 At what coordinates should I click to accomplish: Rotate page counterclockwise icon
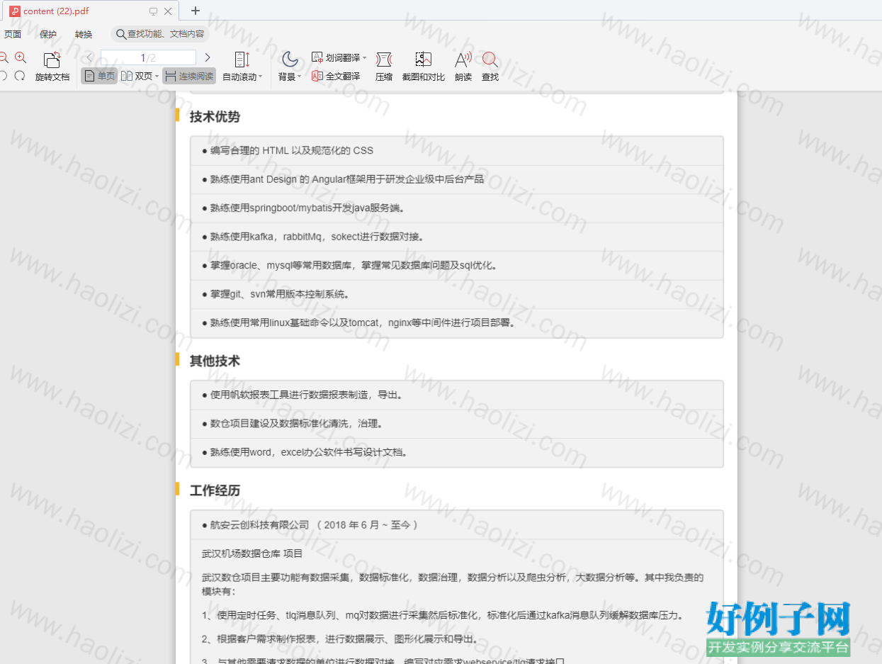(x=4, y=76)
